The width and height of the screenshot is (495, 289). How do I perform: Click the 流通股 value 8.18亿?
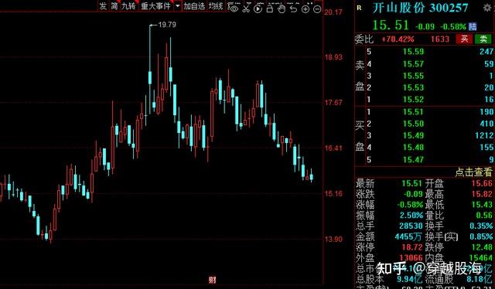pos(480,279)
